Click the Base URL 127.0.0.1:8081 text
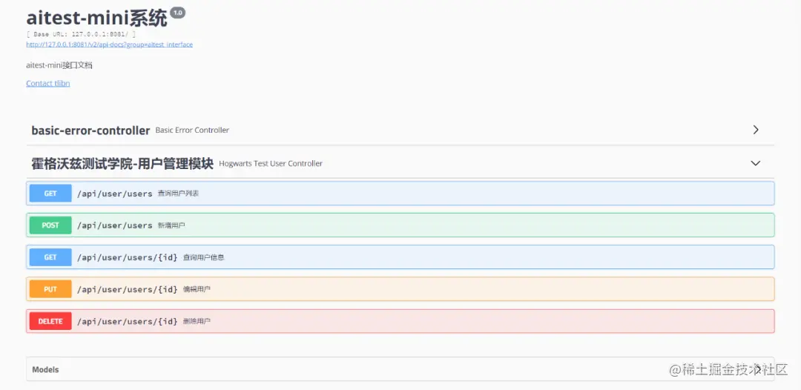801x390 pixels. (x=81, y=34)
